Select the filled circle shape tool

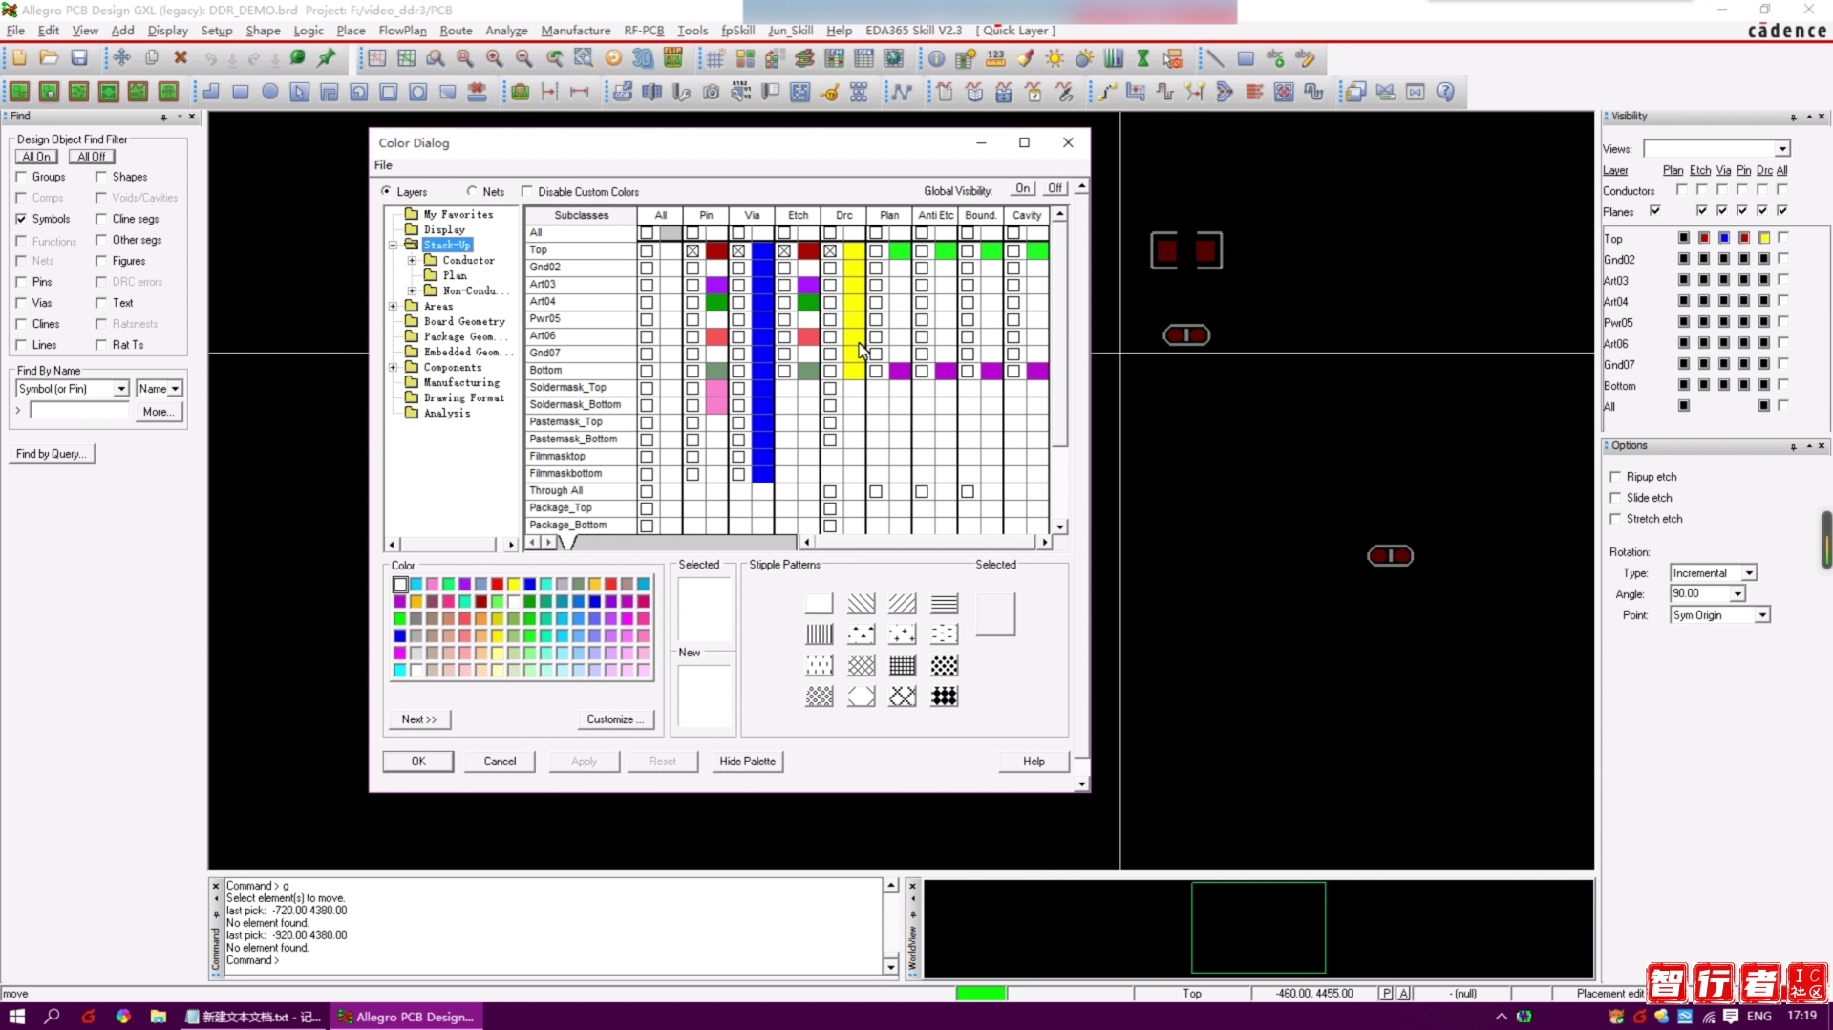click(x=270, y=92)
